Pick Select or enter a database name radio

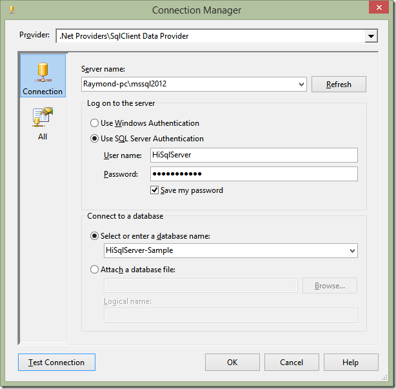pyautogui.click(x=95, y=236)
